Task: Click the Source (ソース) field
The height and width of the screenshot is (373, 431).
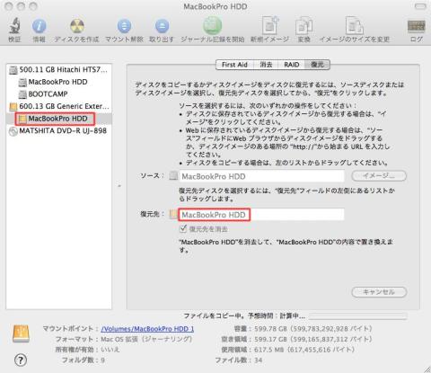Action: point(261,176)
